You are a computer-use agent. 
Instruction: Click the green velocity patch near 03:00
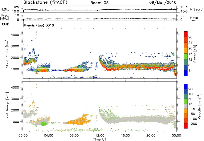tap(44, 123)
